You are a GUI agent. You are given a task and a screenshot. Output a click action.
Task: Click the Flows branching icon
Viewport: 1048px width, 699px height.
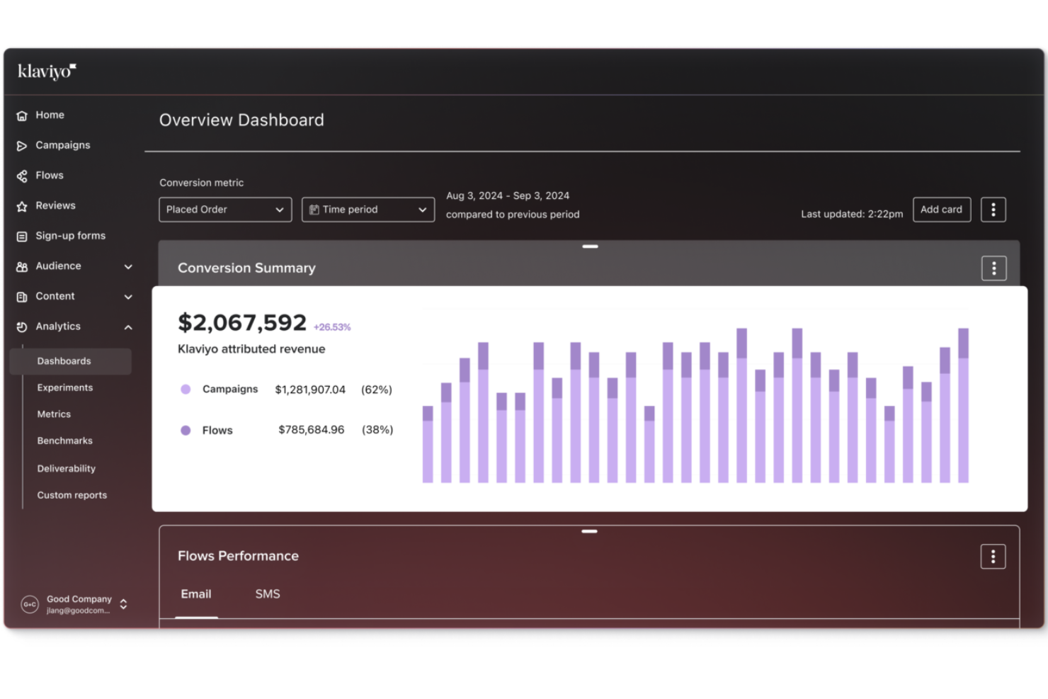pos(21,175)
